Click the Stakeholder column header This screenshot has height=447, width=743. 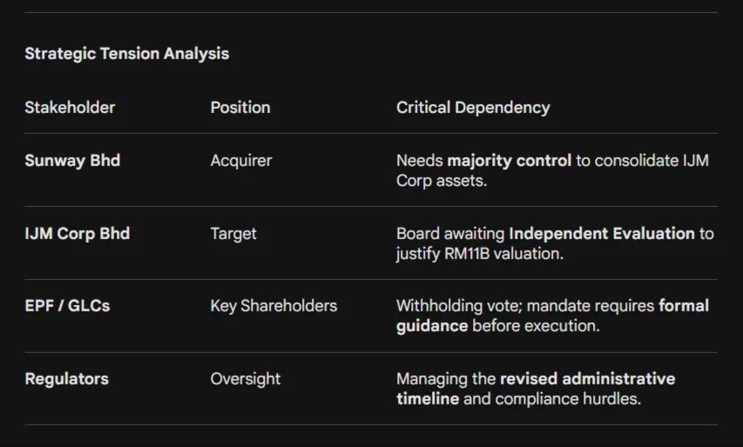[x=70, y=108]
